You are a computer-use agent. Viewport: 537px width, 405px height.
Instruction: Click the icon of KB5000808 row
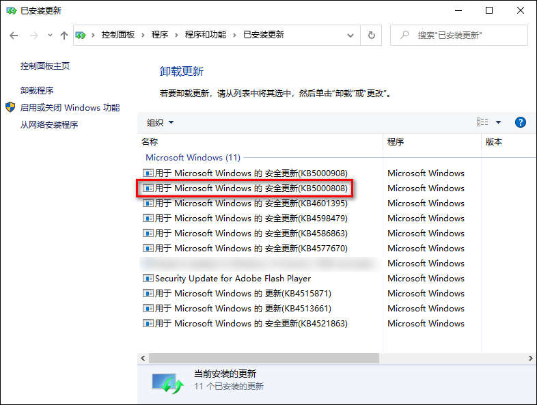click(148, 188)
